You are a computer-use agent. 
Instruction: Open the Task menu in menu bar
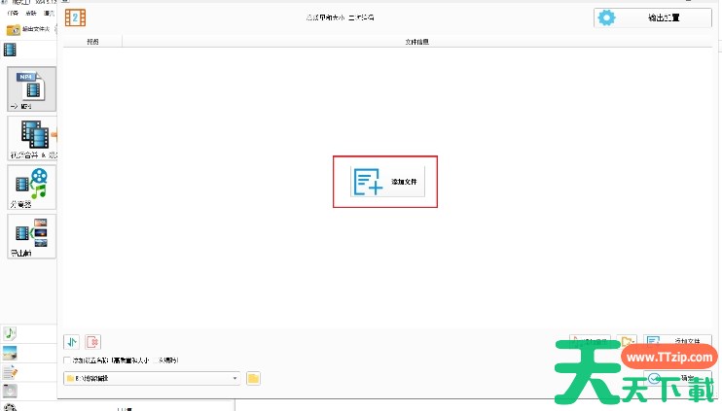click(x=12, y=13)
